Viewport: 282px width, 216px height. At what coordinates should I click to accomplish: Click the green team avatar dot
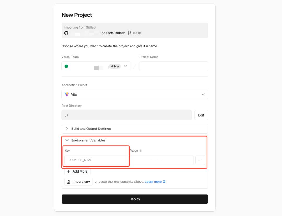[66, 66]
